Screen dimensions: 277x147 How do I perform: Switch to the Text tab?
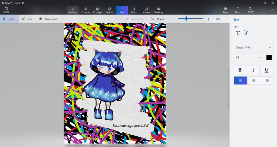click(x=122, y=10)
